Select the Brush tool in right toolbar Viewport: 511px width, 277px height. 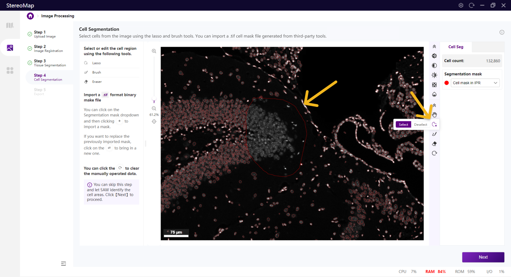pyautogui.click(x=434, y=134)
